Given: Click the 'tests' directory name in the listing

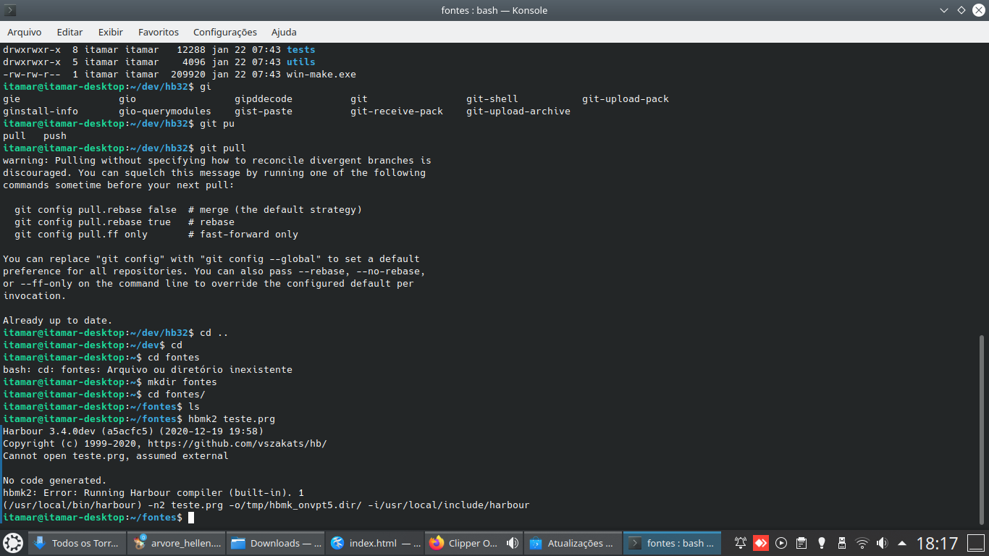Looking at the screenshot, I should pos(301,49).
